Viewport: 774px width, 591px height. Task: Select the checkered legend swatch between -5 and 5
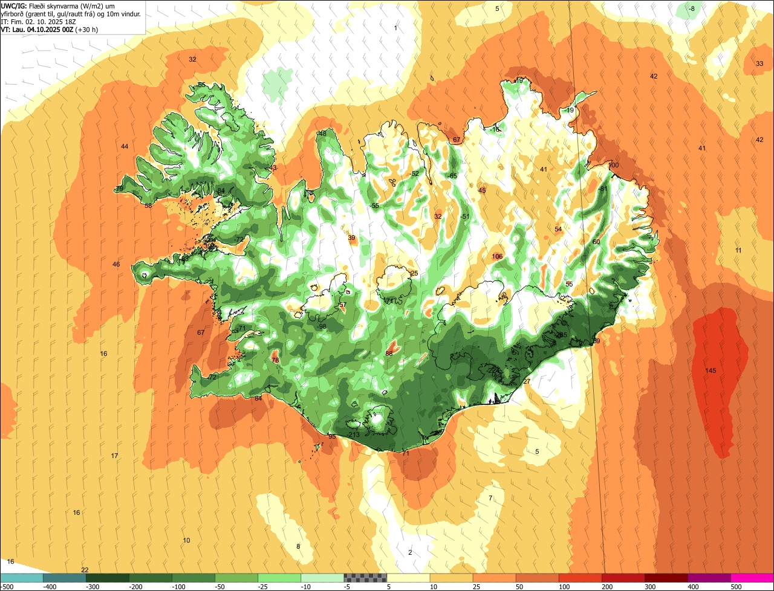[x=365, y=578]
